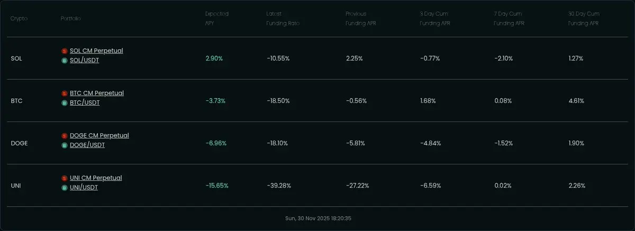This screenshot has height=231, width=635.
Task: Click the red S icon beside BTC CM Perpetual
Action: [x=65, y=93]
